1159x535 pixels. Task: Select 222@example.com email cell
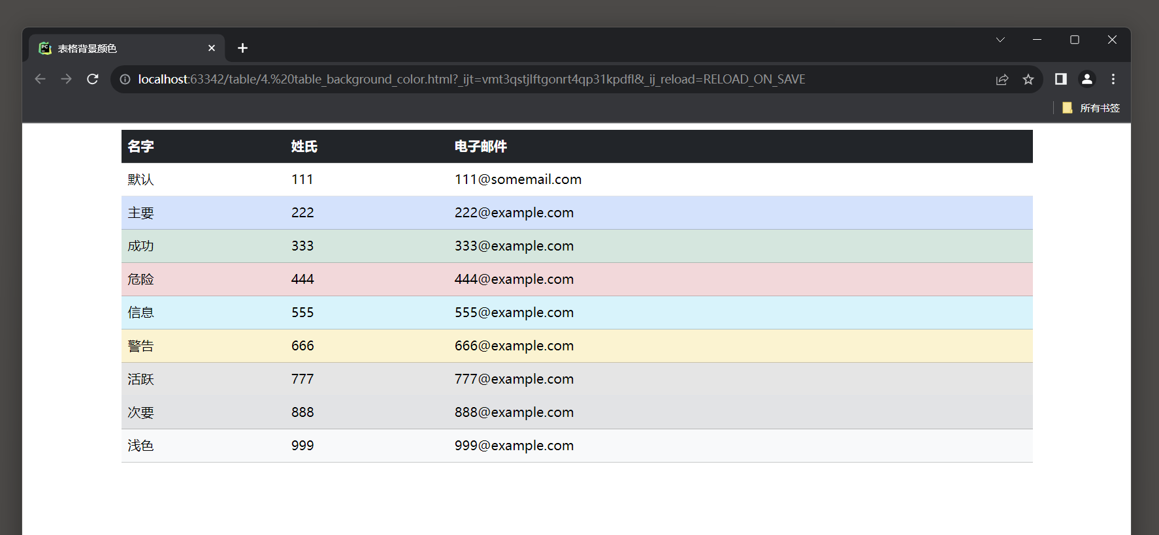(x=740, y=213)
